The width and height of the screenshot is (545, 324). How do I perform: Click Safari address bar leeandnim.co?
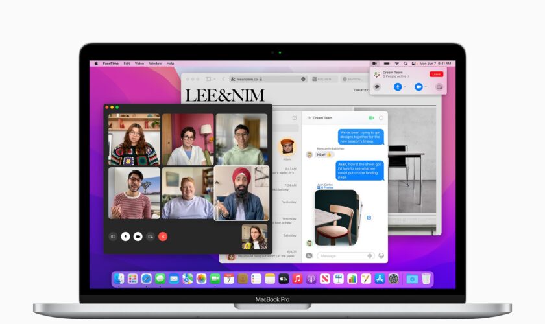pos(268,79)
